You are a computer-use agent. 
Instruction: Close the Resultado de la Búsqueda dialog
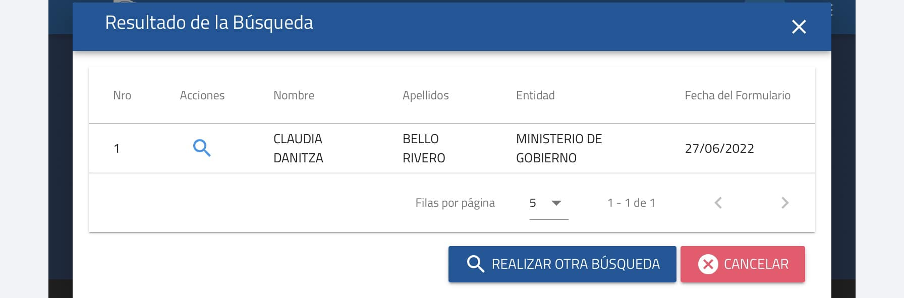[799, 27]
